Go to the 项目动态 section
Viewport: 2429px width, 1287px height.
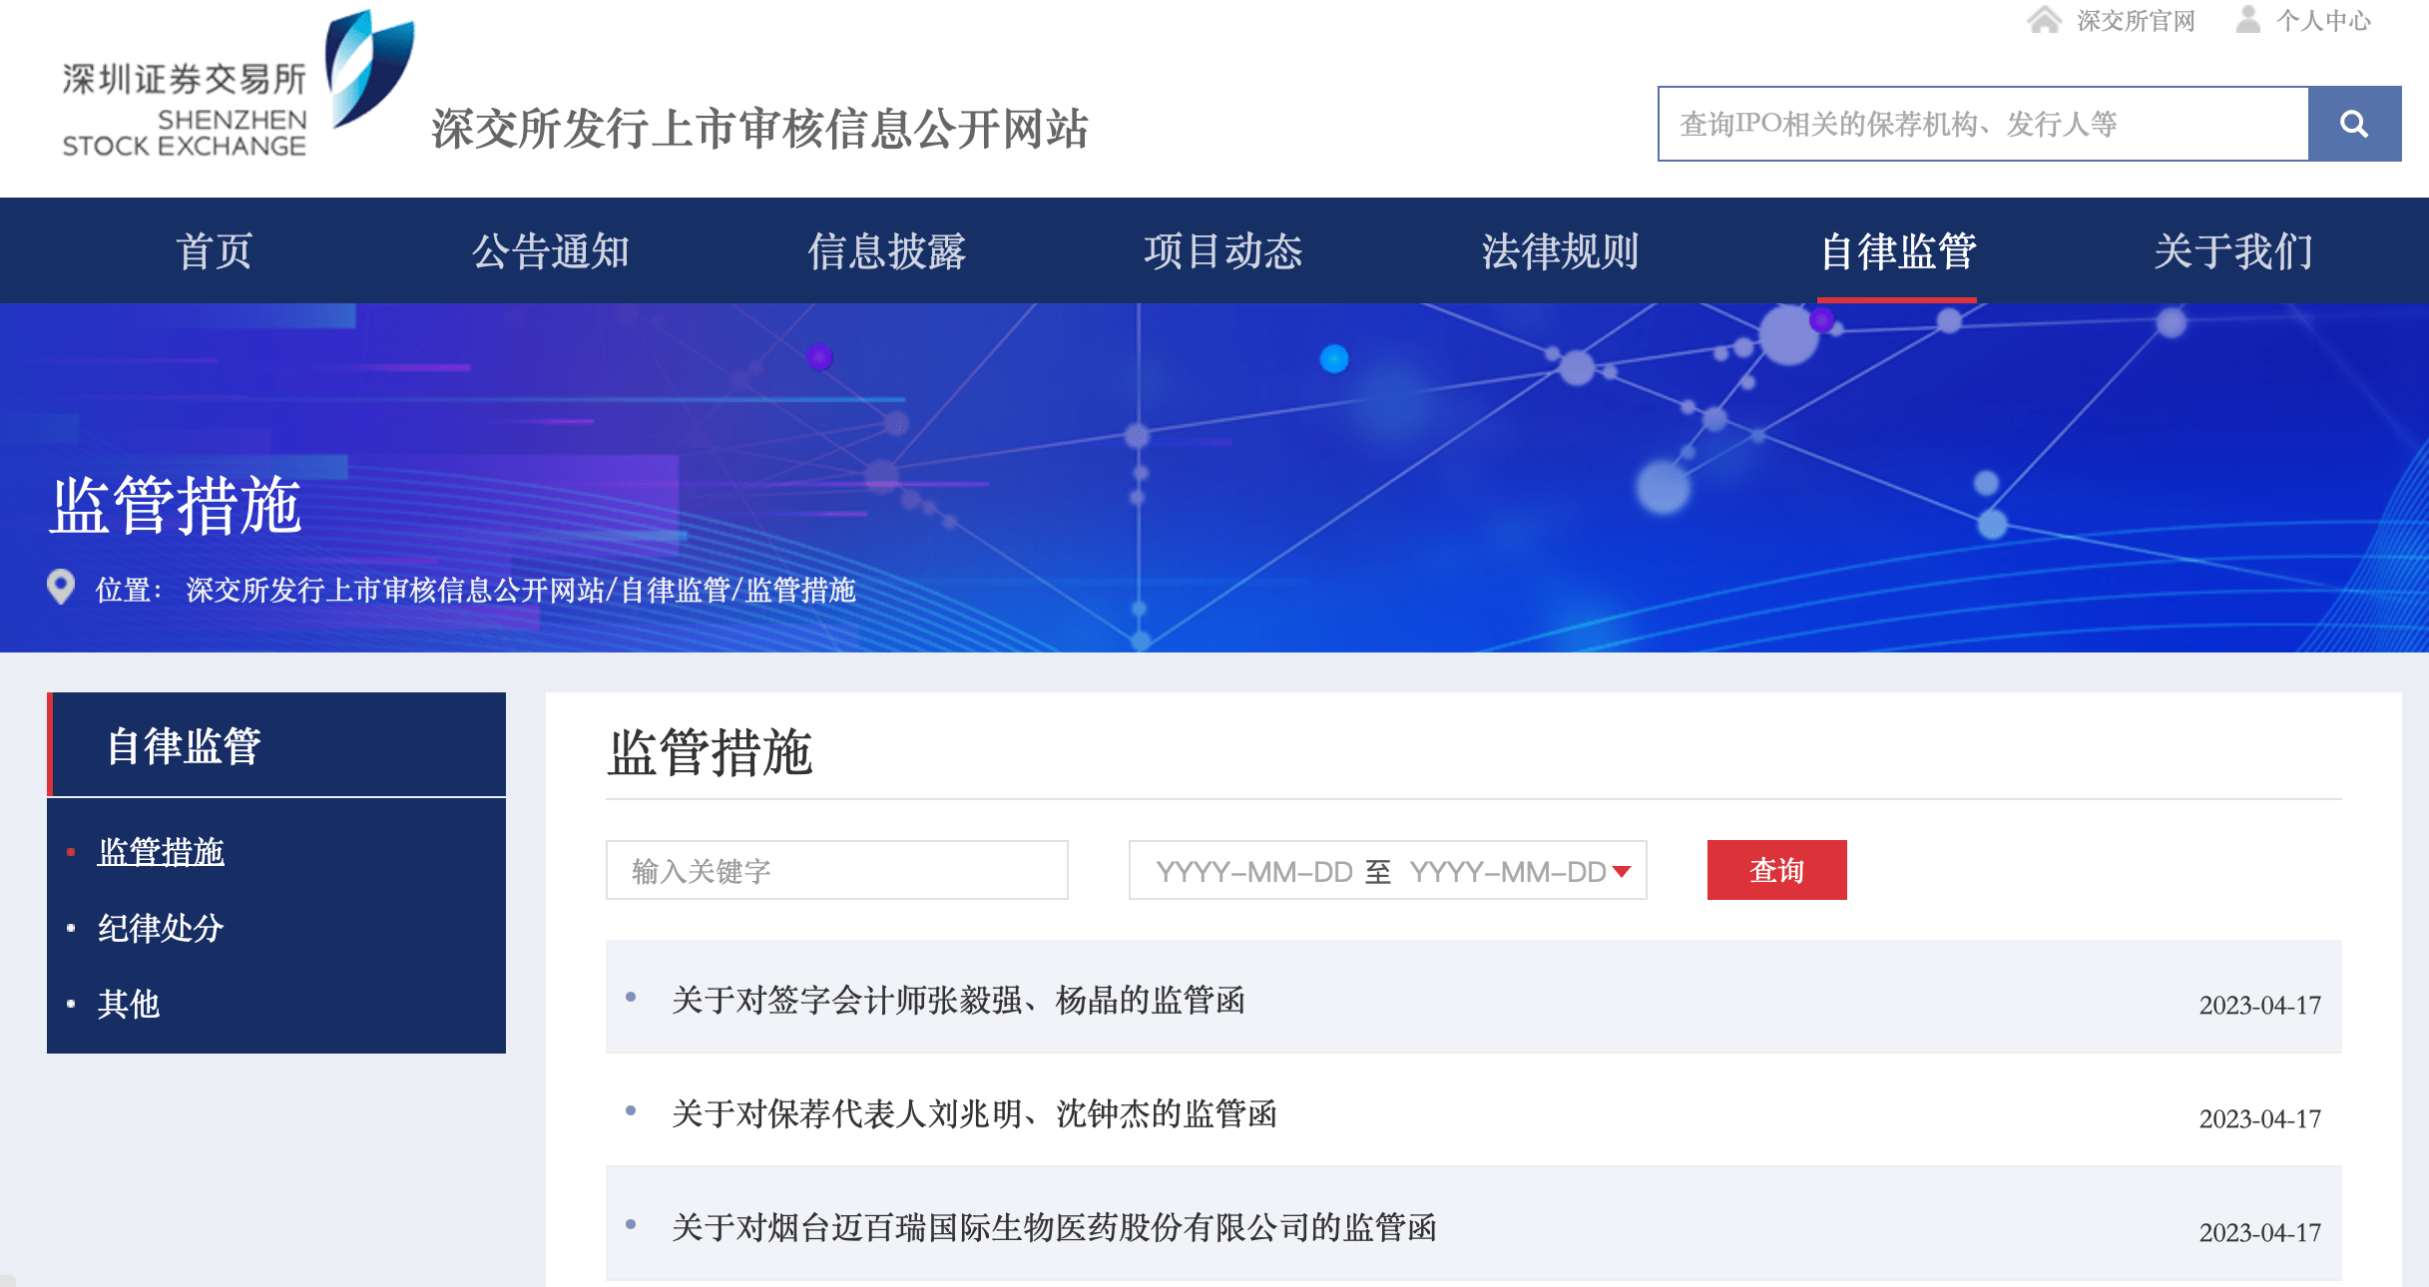[1223, 251]
